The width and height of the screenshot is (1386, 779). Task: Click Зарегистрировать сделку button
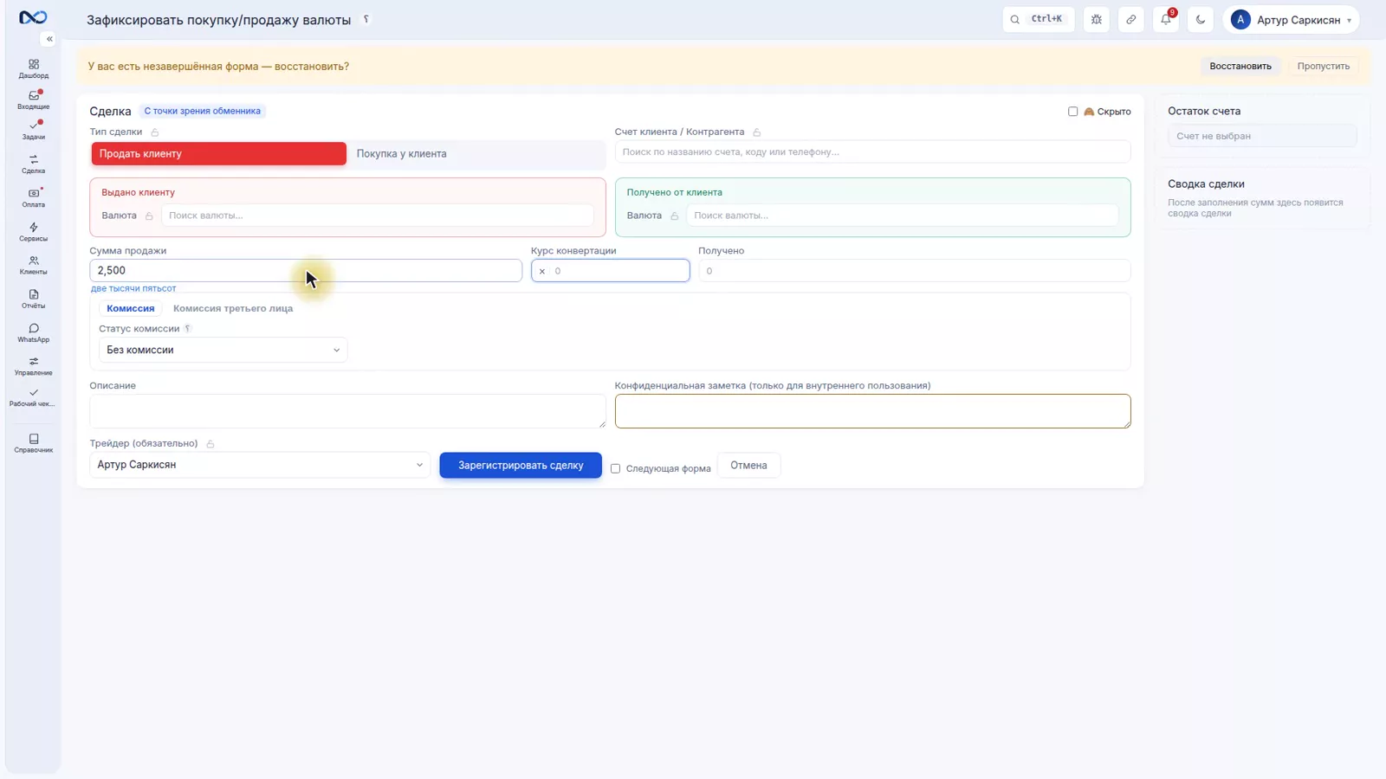point(521,465)
